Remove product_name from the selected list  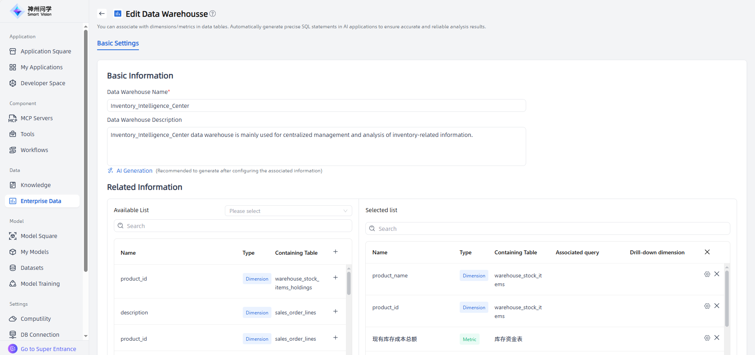(717, 274)
